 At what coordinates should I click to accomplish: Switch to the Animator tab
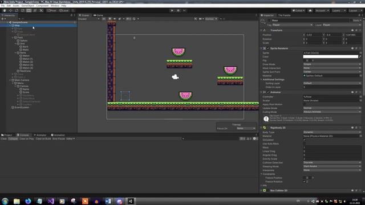40,135
